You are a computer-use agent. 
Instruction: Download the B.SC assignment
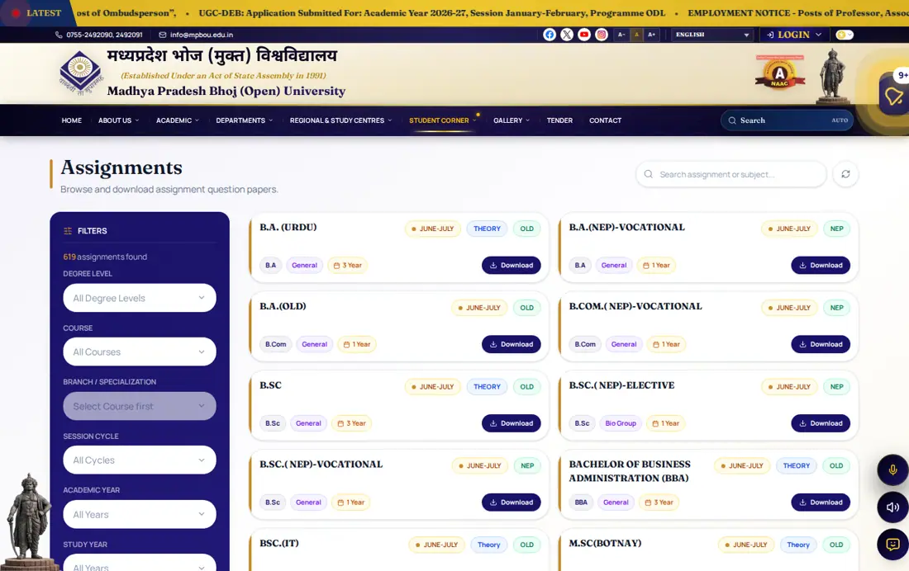coord(512,423)
